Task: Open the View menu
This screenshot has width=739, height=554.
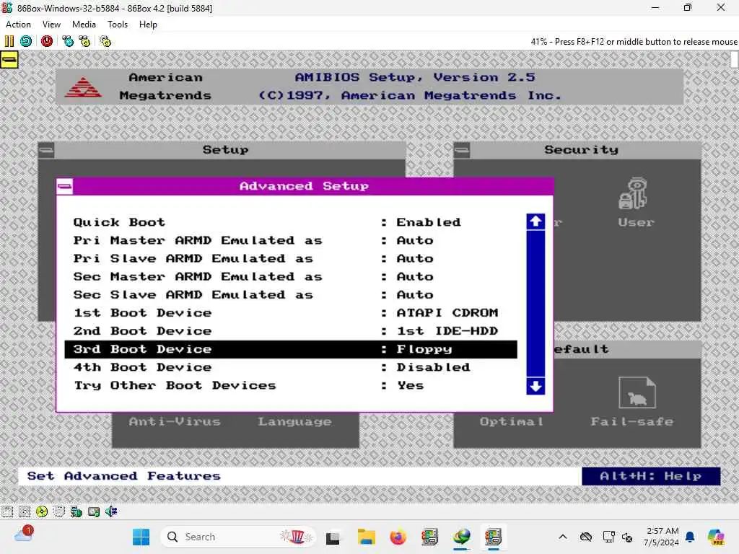Action: tap(51, 25)
